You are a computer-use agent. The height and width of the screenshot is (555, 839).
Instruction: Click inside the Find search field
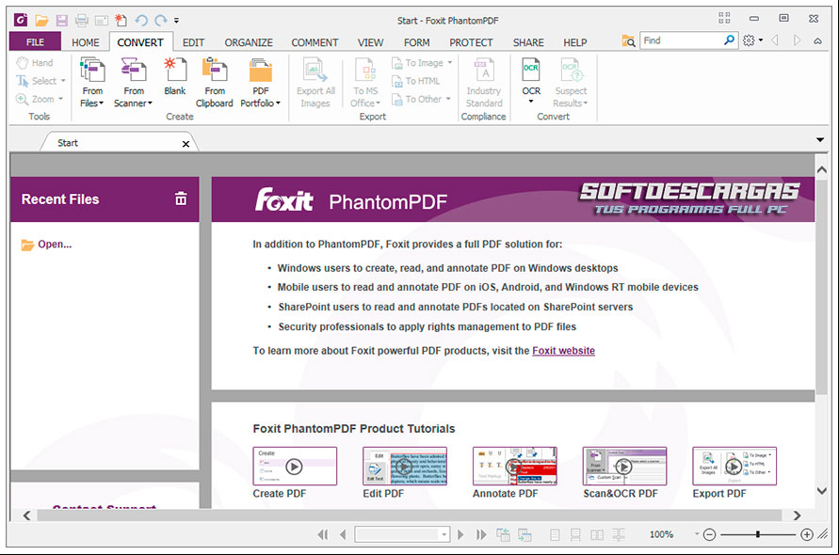click(682, 40)
